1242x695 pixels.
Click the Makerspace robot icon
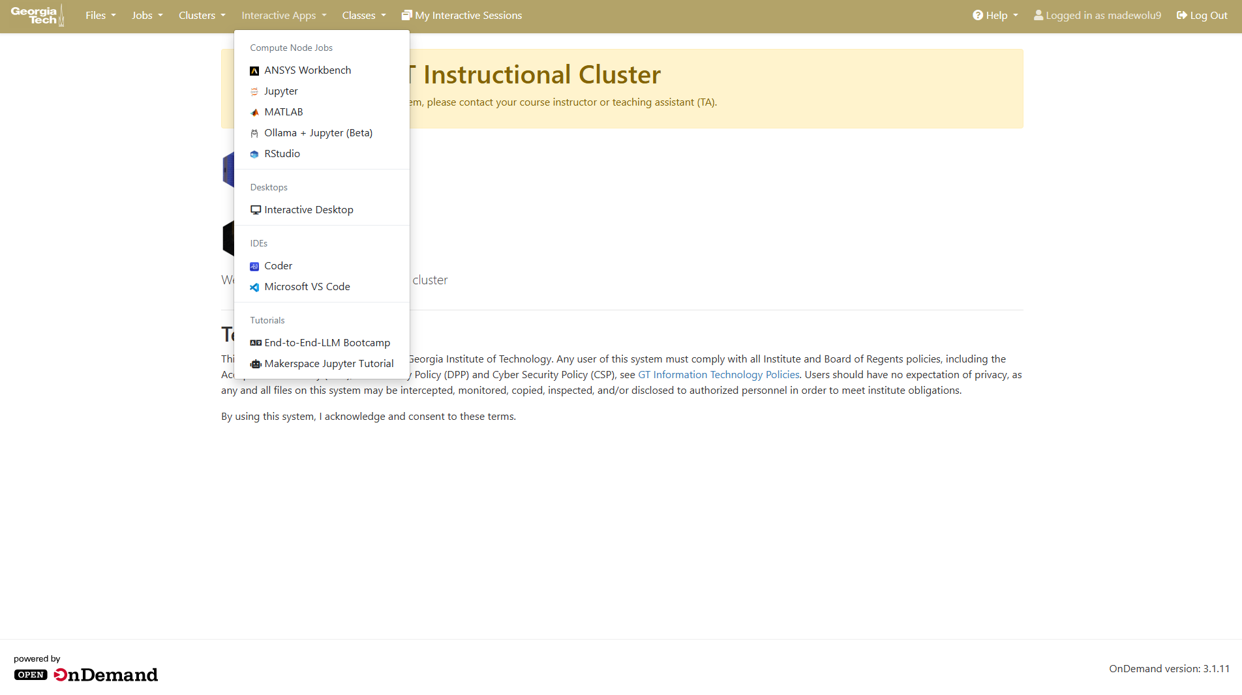click(x=256, y=364)
